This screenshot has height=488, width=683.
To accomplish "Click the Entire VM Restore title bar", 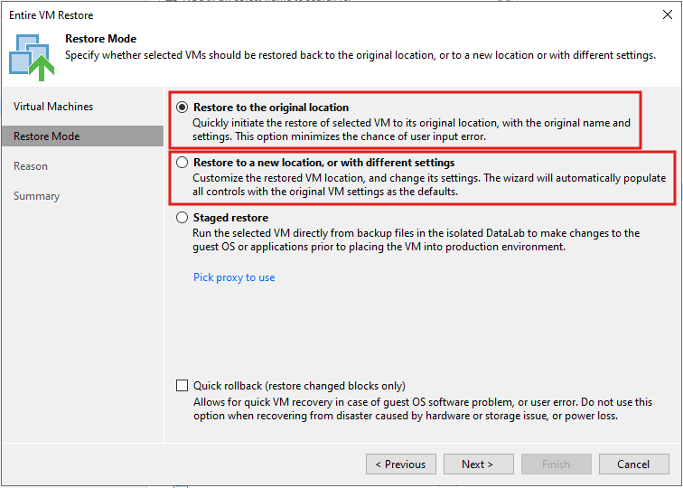I will 331,14.
